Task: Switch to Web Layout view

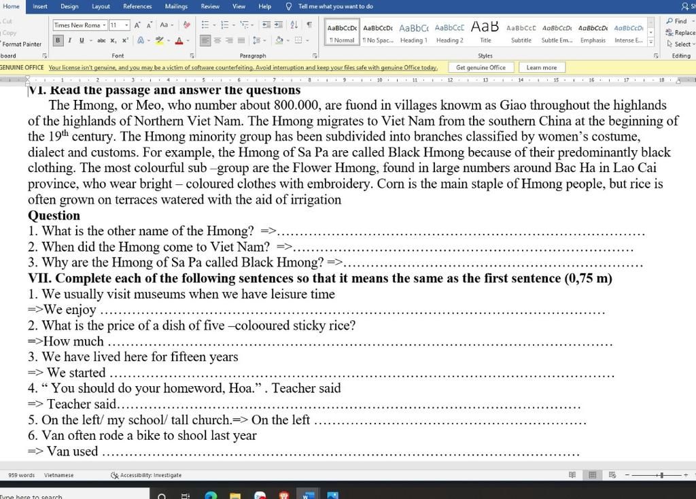Action: tap(612, 475)
